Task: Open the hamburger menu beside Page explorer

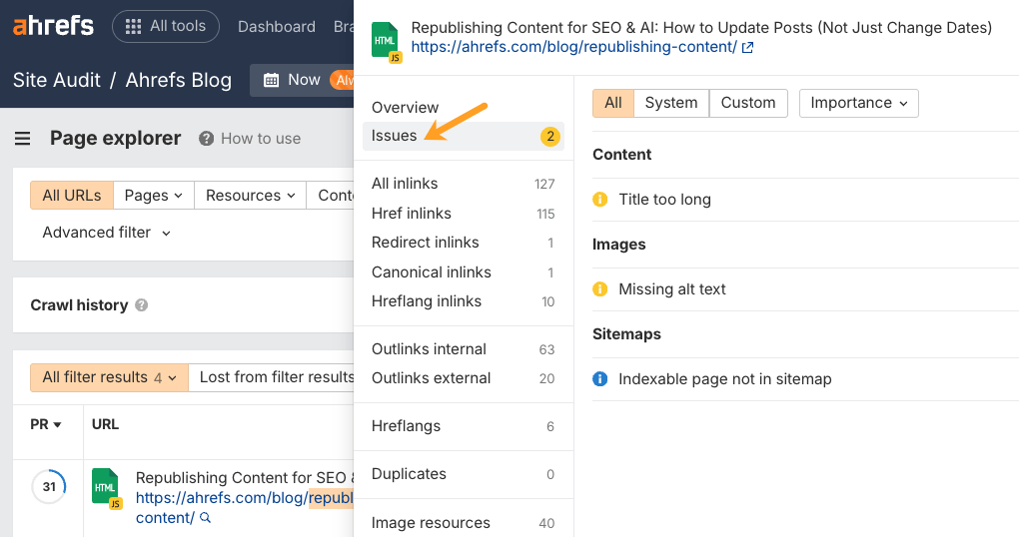Action: [x=22, y=139]
